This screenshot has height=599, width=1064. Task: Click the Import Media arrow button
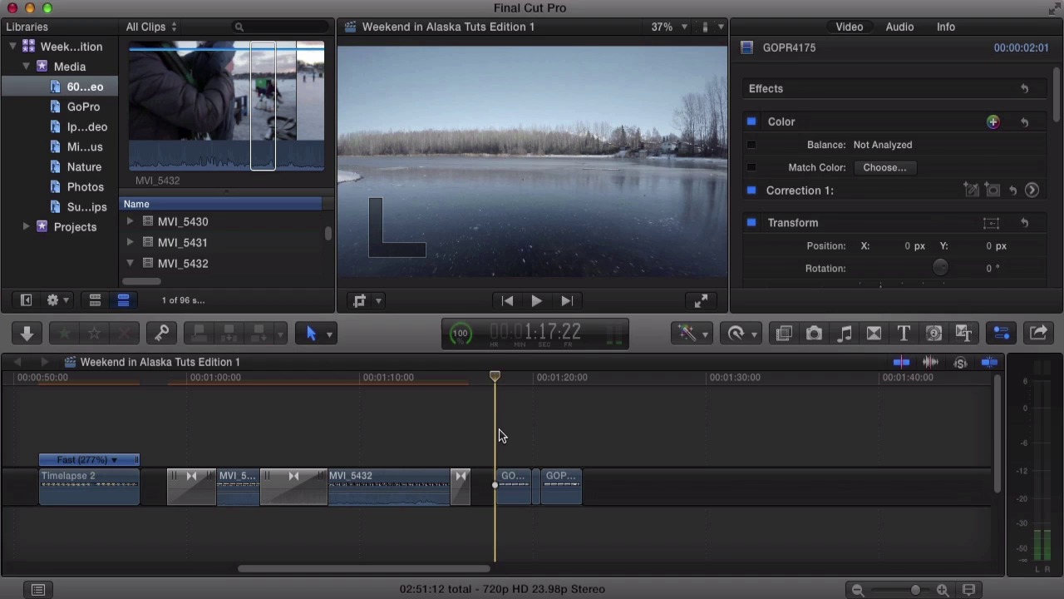27,334
